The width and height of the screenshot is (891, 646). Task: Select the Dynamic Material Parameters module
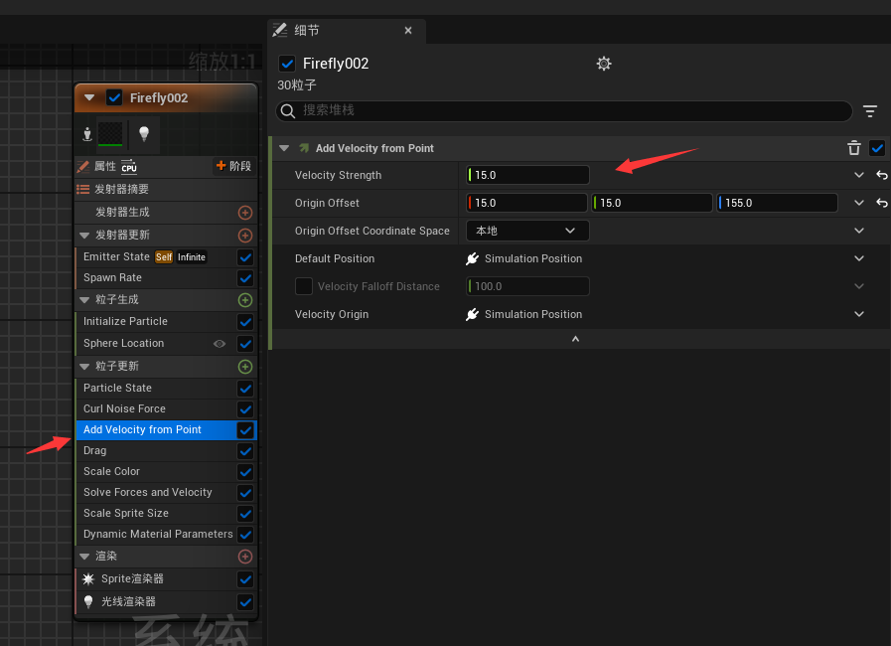[156, 535]
